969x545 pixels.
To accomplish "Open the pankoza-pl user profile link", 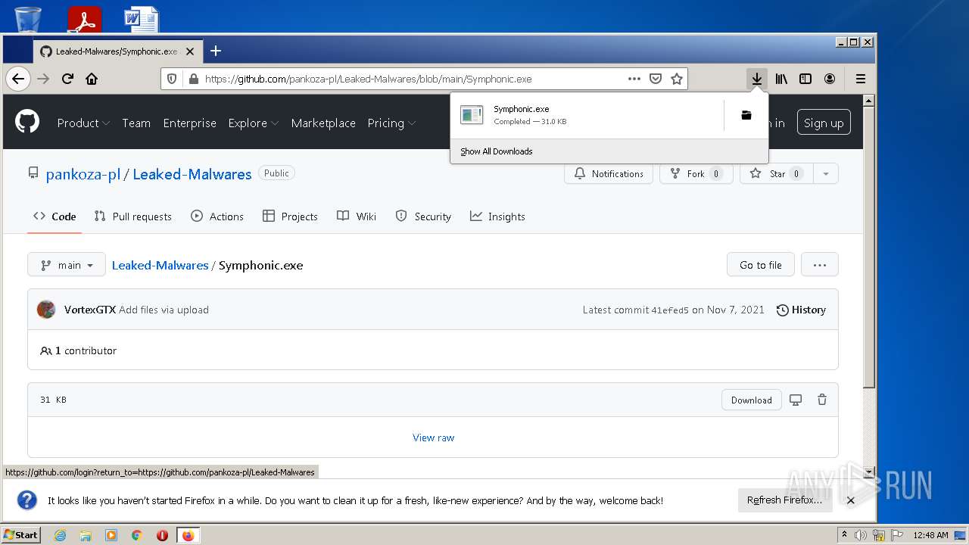I will coord(83,174).
